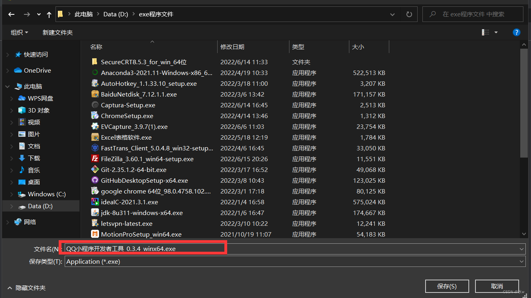This screenshot has width=531, height=298.
Task: Select Excel表格软件.exe icon
Action: [x=95, y=137]
